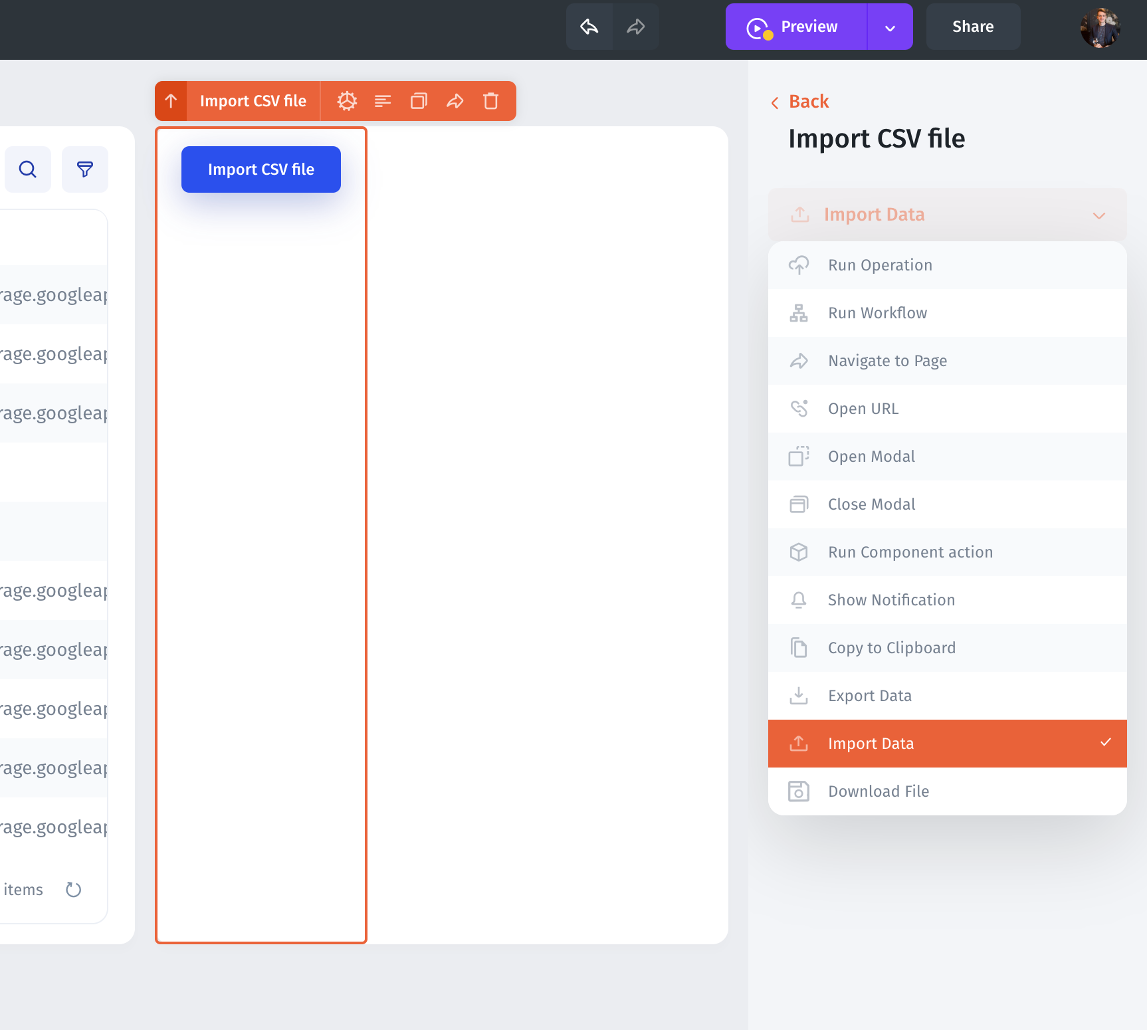Select the highlighted Import Data option
Screen dimensions: 1147x1030
pyautogui.click(x=947, y=744)
